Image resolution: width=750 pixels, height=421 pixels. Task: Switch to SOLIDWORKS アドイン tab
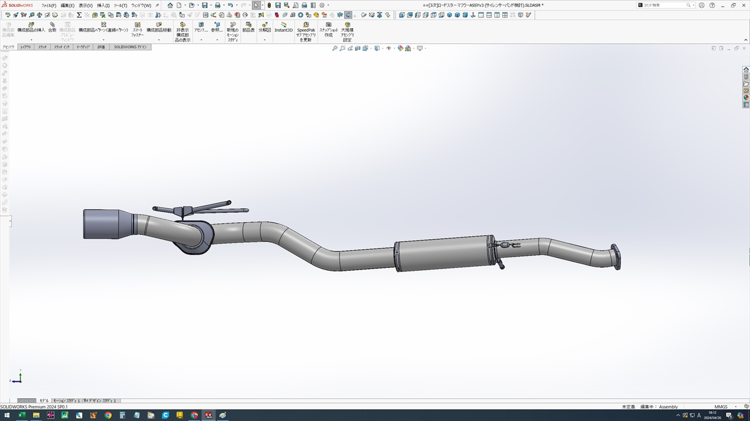point(130,47)
